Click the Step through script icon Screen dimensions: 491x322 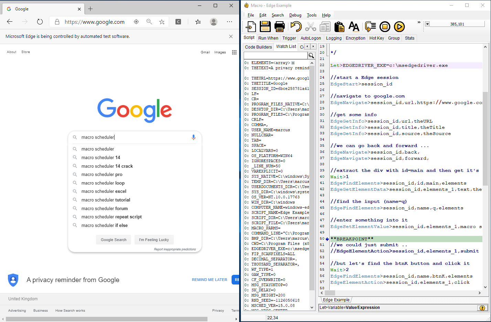[x=370, y=27]
